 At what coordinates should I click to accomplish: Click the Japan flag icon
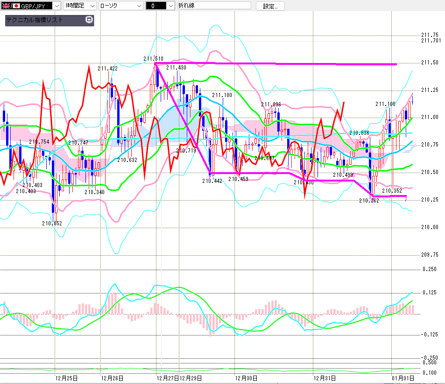pos(17,6)
